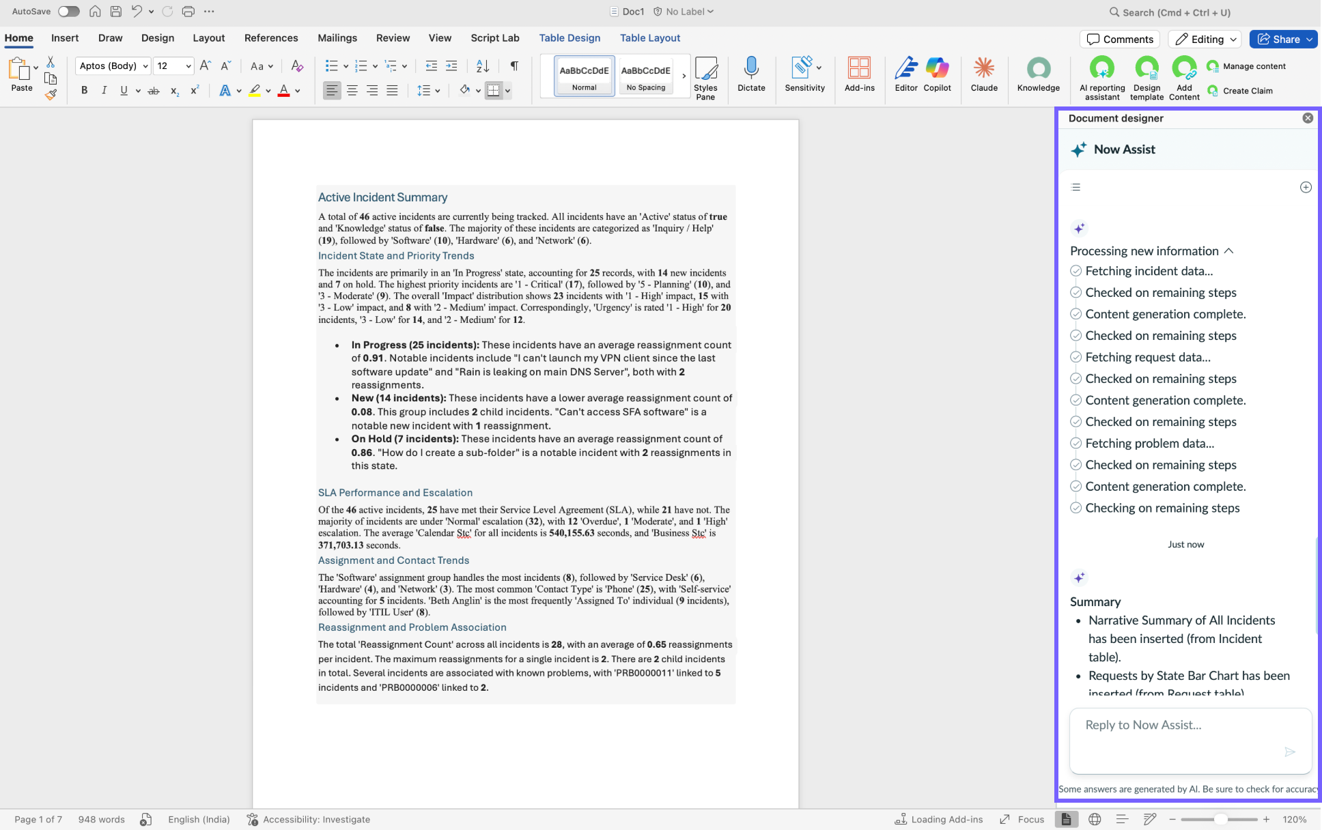Click the Paste clipboard icon

(19, 69)
